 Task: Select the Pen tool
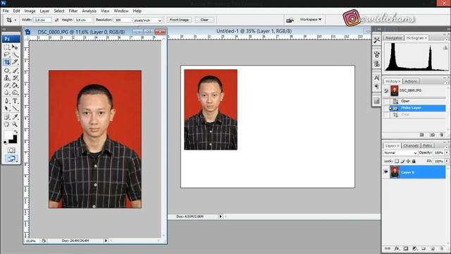tap(6, 101)
